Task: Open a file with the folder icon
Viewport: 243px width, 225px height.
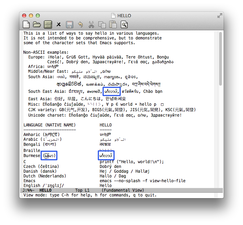Action: pyautogui.click(x=37, y=24)
